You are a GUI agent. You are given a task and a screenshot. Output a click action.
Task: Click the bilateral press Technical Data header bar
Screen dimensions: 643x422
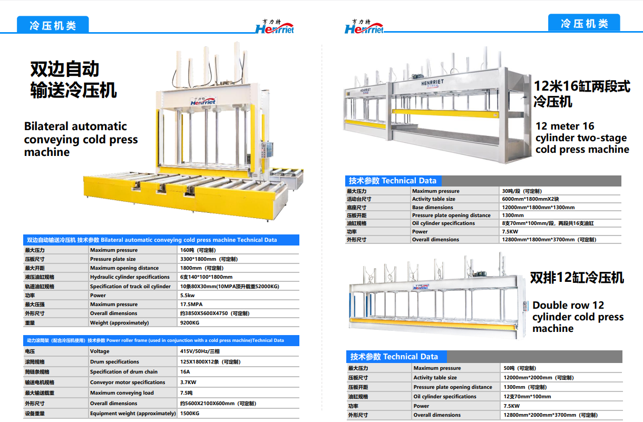tap(161, 240)
